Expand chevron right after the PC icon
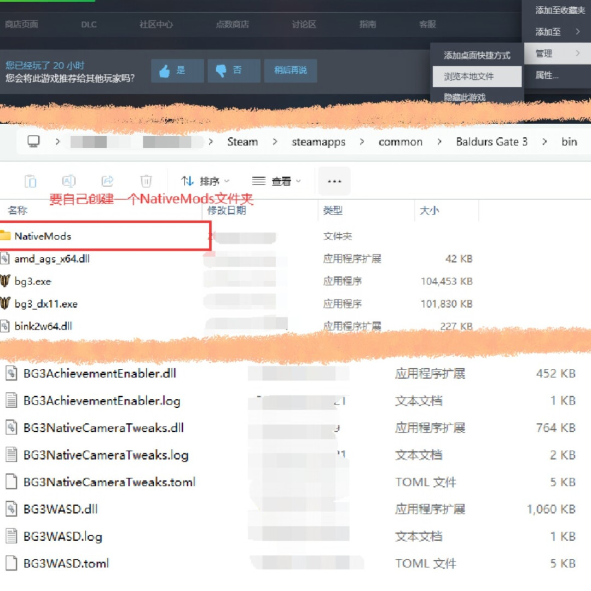Image resolution: width=591 pixels, height=591 pixels. tap(57, 142)
